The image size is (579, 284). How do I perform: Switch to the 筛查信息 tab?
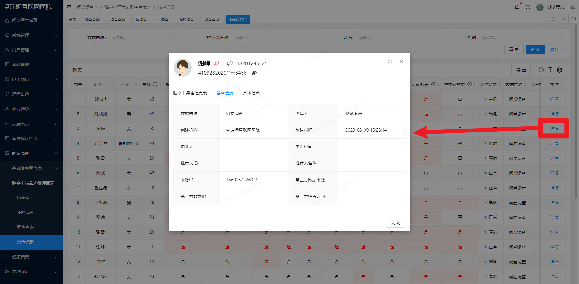pos(225,93)
